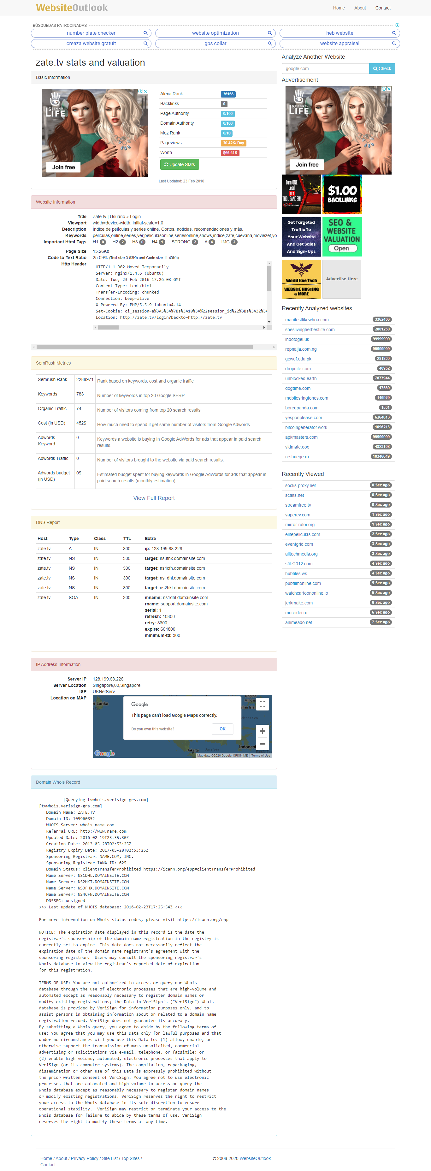Toggle map fullscreen view
This screenshot has width=431, height=1171.
click(x=262, y=704)
